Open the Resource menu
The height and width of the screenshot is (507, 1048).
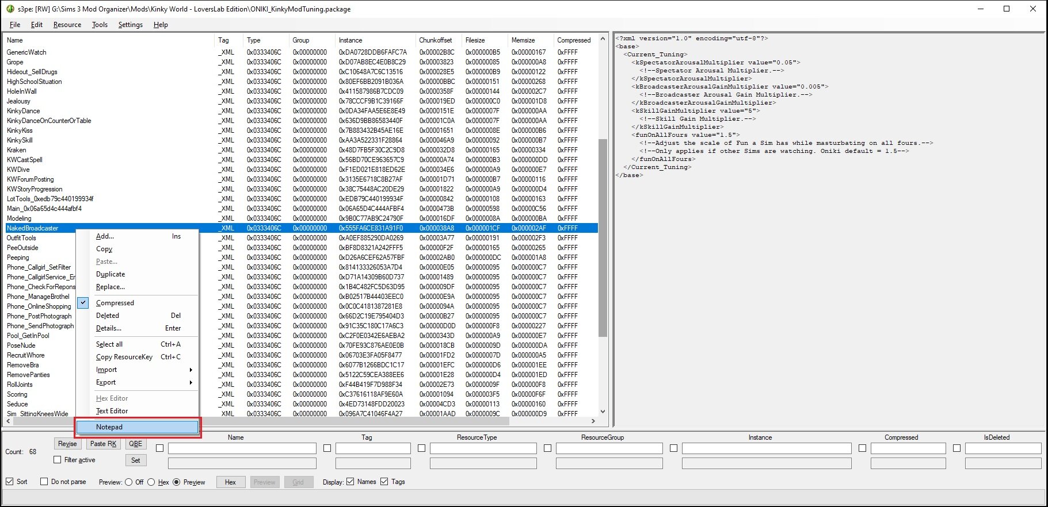coord(67,25)
